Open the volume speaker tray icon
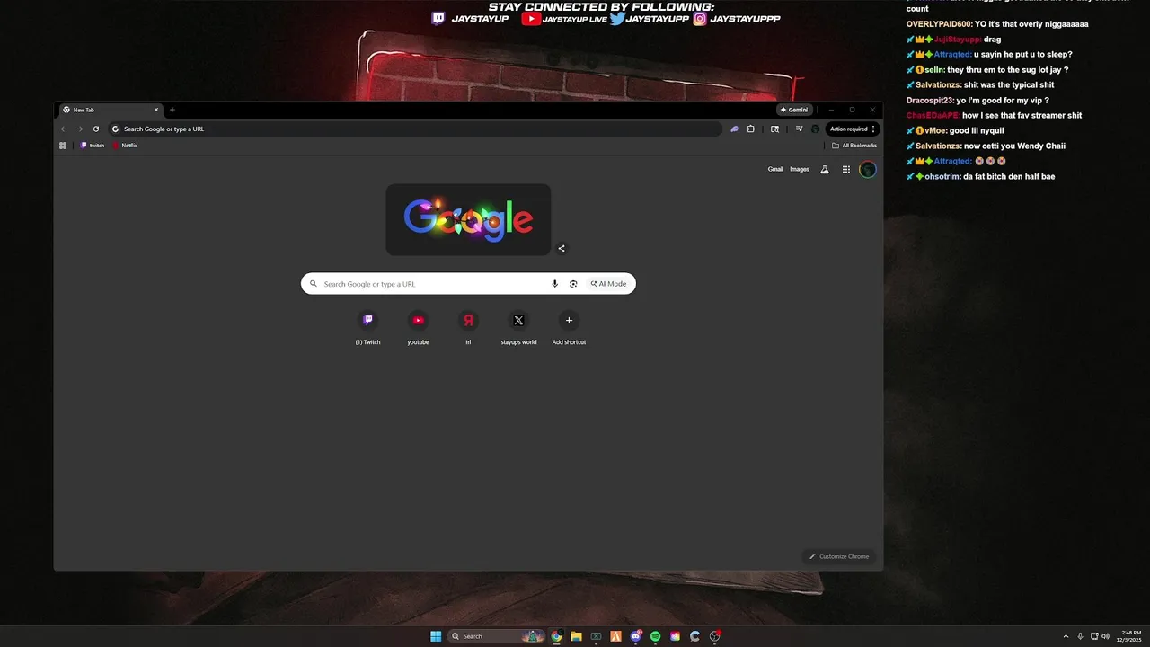 [x=1105, y=636]
